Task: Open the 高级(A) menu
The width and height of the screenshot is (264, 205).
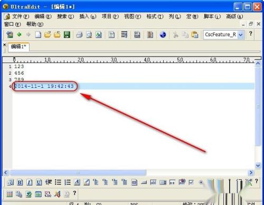Action: (x=234, y=16)
